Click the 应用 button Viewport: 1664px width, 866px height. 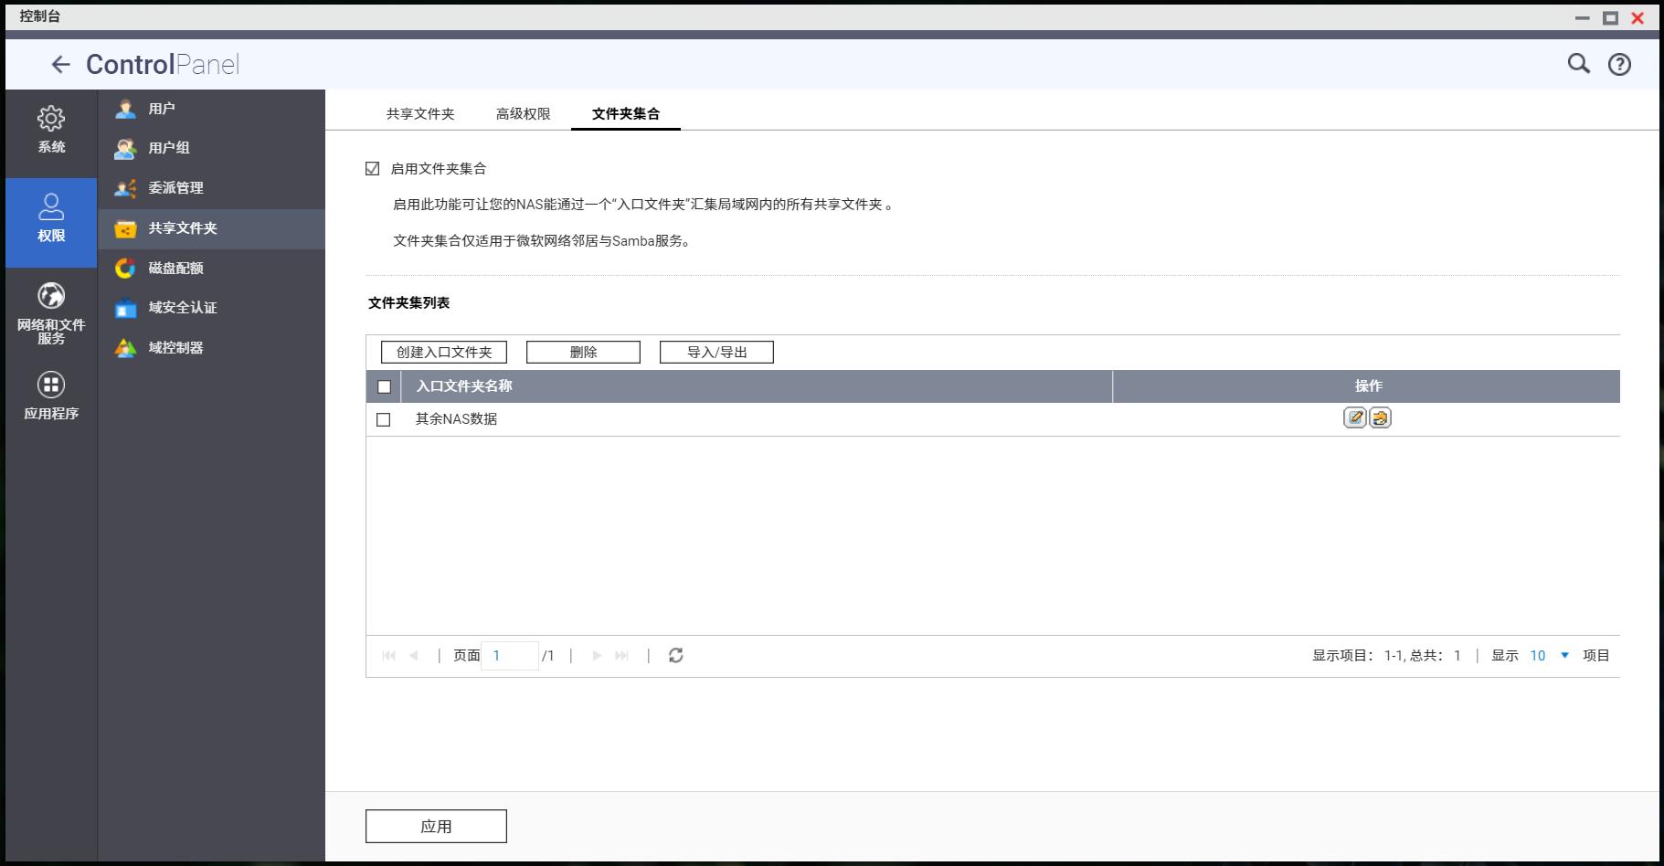pyautogui.click(x=436, y=826)
